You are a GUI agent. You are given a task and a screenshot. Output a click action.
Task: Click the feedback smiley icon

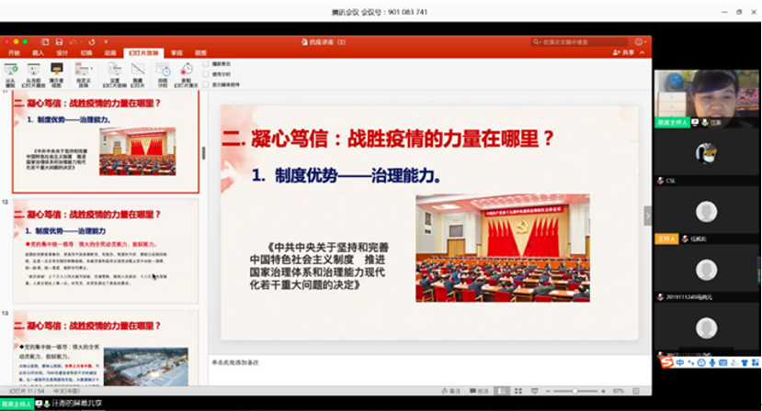point(638,42)
